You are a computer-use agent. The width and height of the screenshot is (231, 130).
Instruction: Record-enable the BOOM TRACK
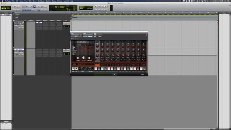[x=16, y=24]
